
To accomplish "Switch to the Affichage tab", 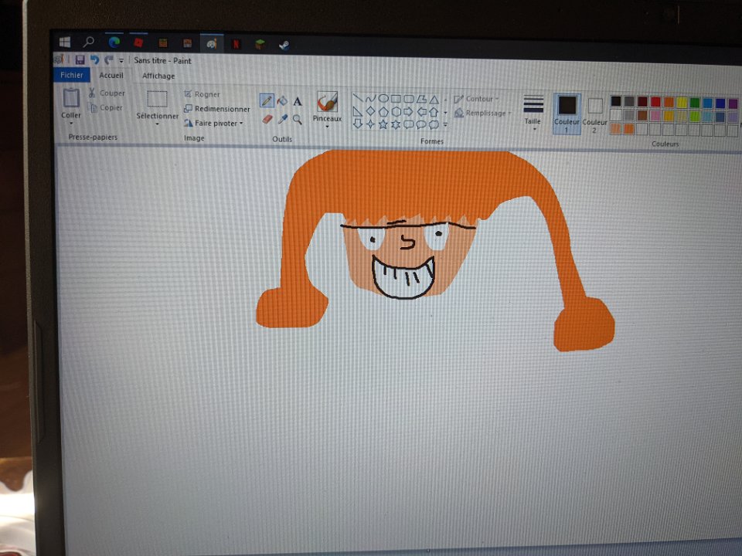I will pos(158,76).
